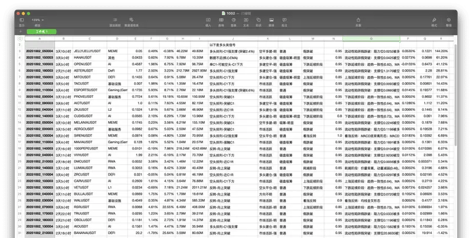Click the -1.42% cell in last row
Viewport: 472px width, 238px height.
tap(441, 233)
